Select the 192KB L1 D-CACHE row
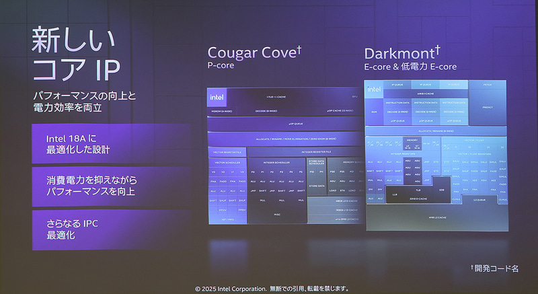This screenshot has width=538, height=294. [x=336, y=210]
